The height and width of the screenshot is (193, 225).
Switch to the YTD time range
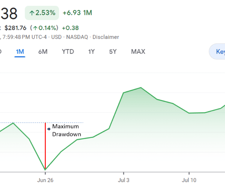tap(68, 52)
